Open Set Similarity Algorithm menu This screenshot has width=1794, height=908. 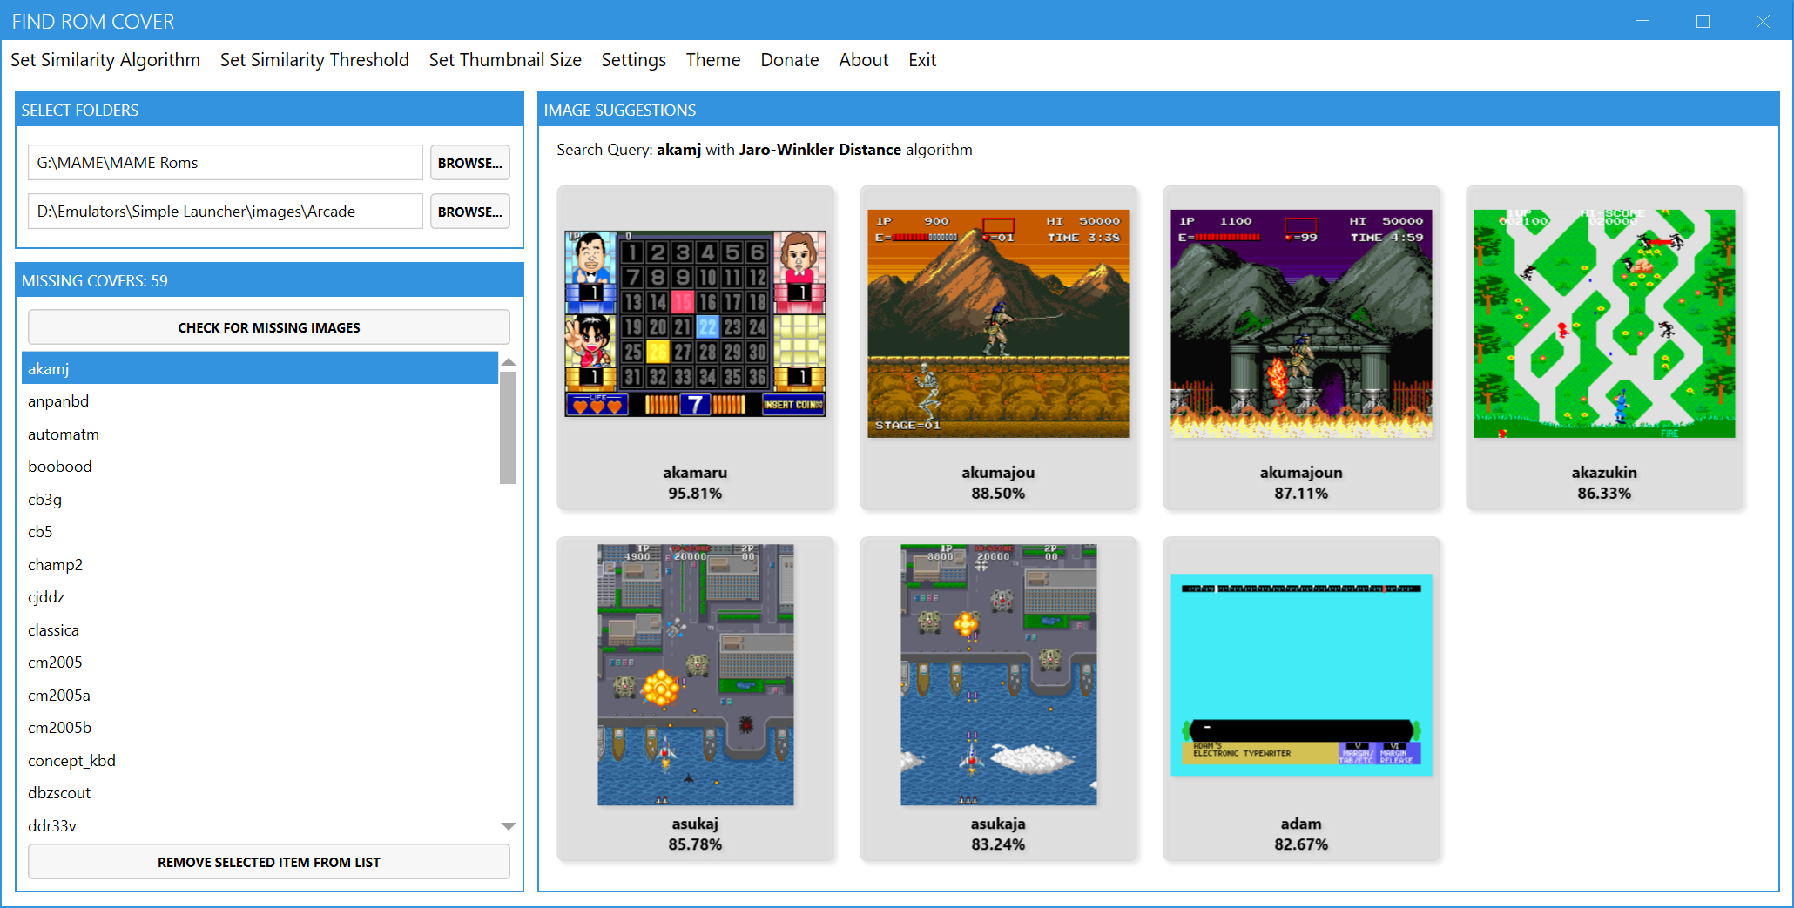pyautogui.click(x=105, y=60)
